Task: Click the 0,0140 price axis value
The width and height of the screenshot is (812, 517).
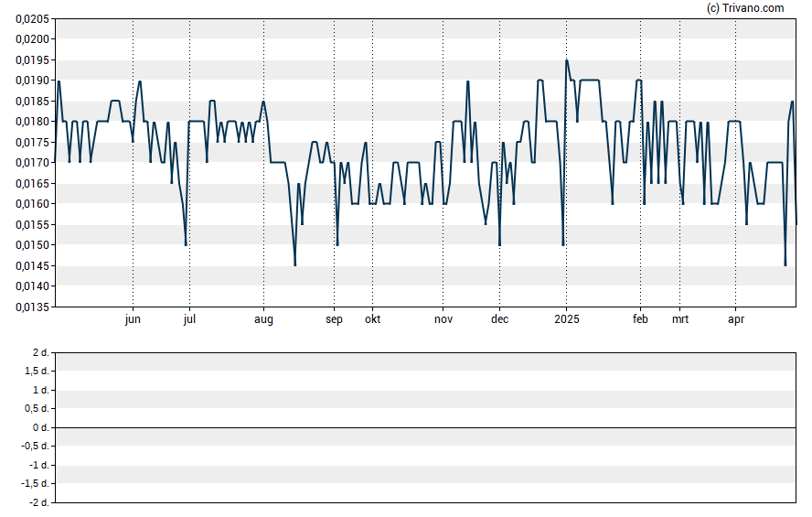Action: coord(32,286)
